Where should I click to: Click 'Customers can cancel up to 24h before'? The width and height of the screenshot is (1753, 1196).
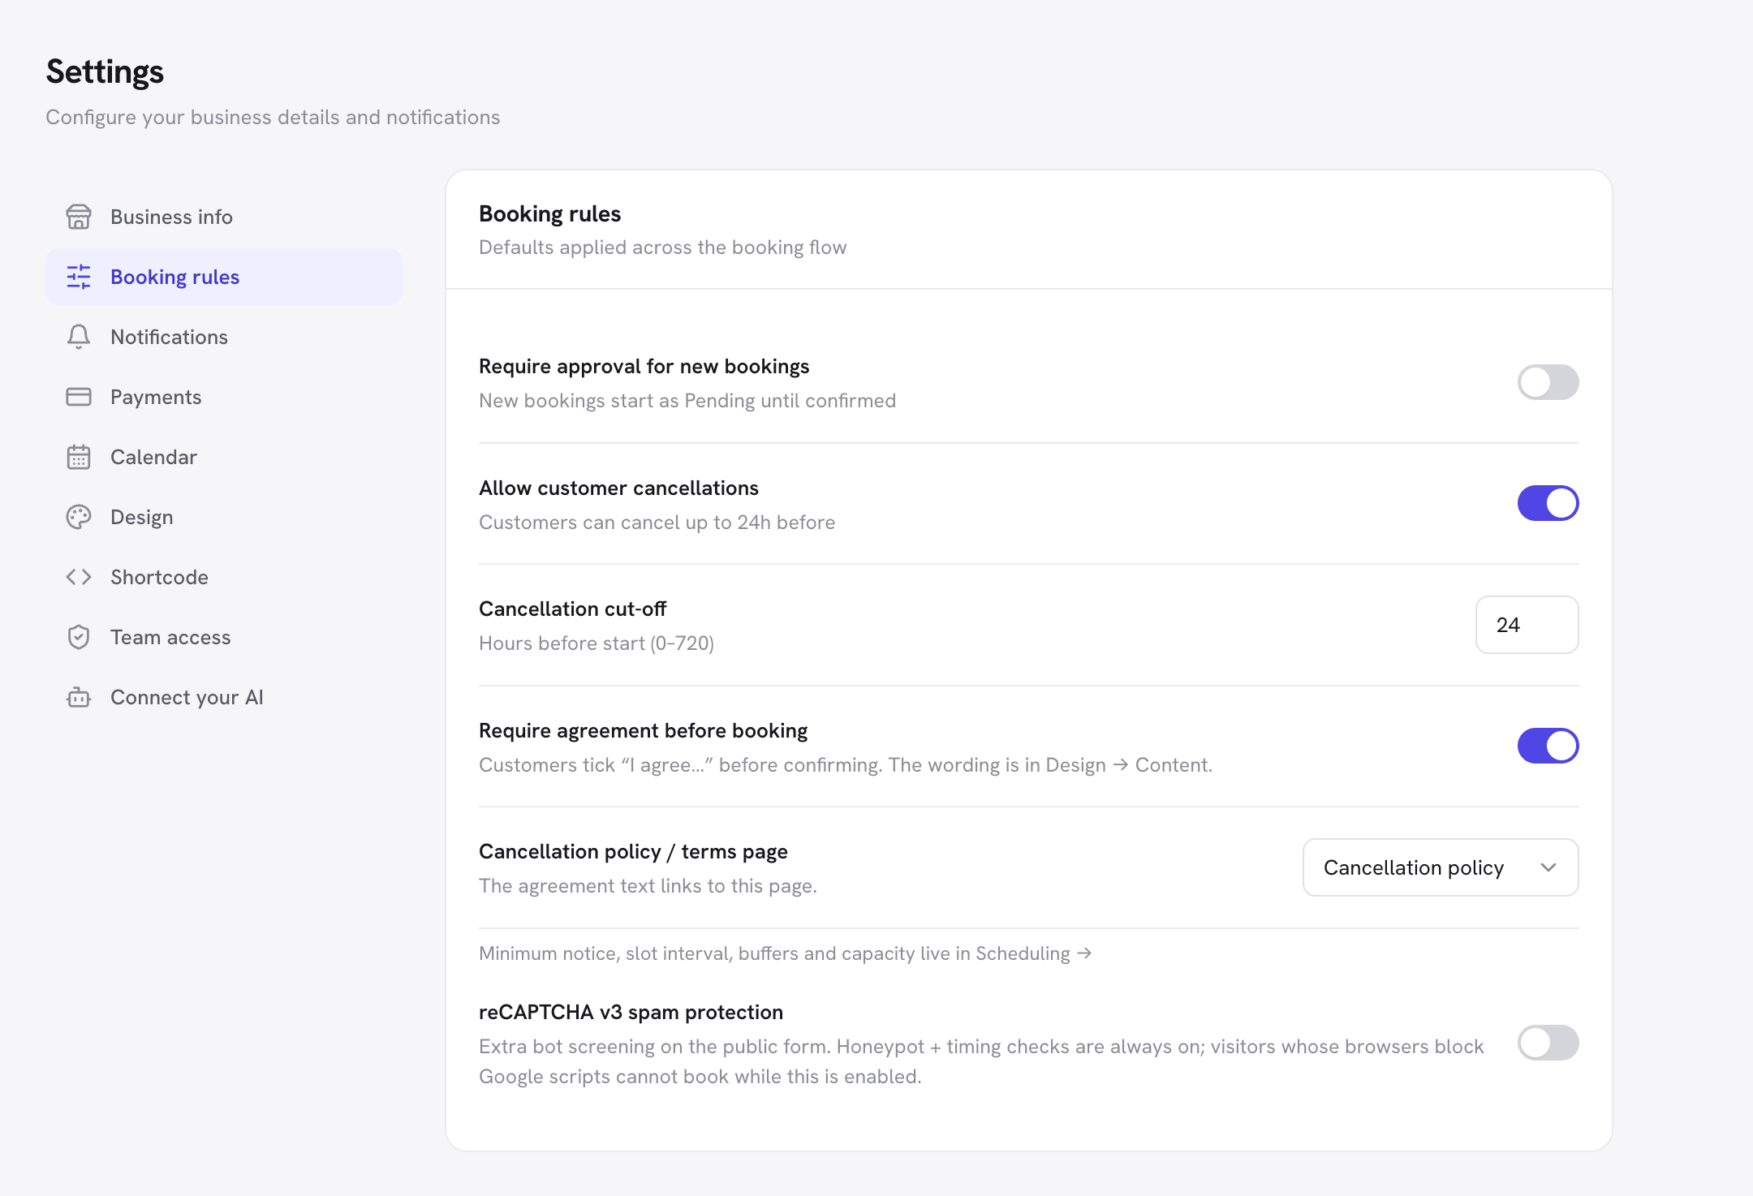[x=657, y=523]
